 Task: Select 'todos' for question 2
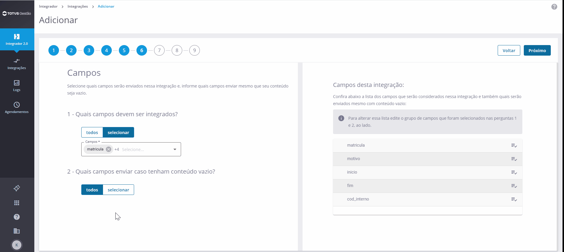(x=92, y=190)
